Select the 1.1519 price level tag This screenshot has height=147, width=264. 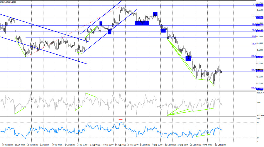pos(260,31)
